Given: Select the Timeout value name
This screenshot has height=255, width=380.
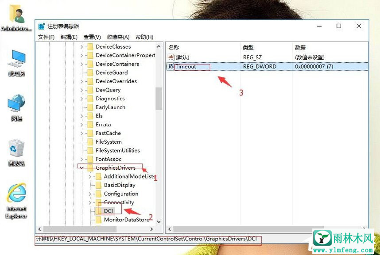Looking at the screenshot, I should (x=186, y=67).
